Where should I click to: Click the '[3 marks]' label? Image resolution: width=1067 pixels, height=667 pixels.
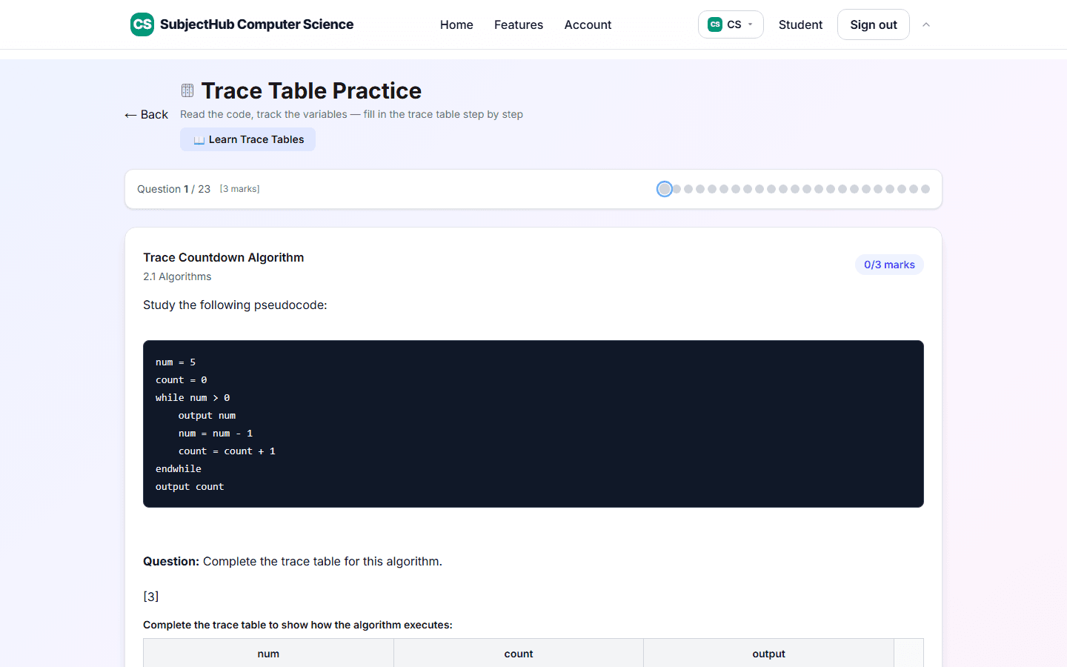(x=239, y=189)
